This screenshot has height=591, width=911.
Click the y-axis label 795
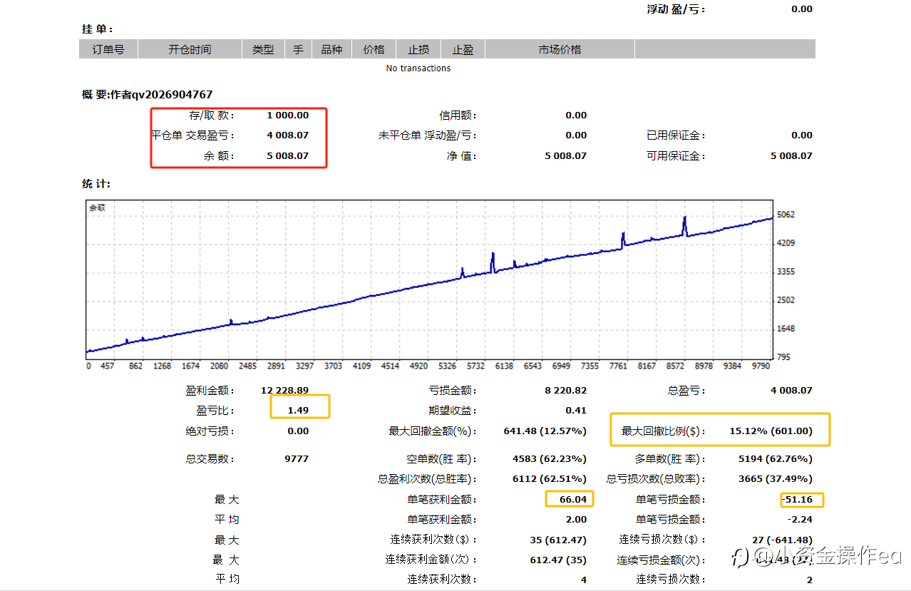(x=784, y=357)
